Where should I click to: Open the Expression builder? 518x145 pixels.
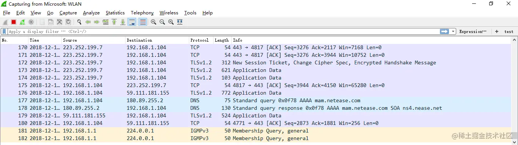472,32
